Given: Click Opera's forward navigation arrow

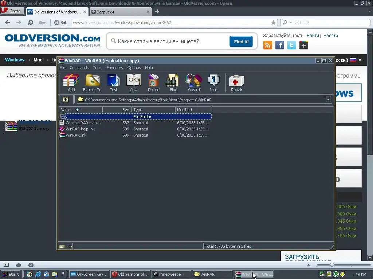Looking at the screenshot, I should pyautogui.click(x=19, y=23).
